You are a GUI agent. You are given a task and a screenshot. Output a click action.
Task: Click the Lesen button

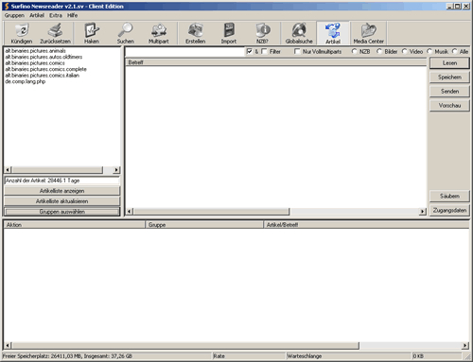pos(449,63)
